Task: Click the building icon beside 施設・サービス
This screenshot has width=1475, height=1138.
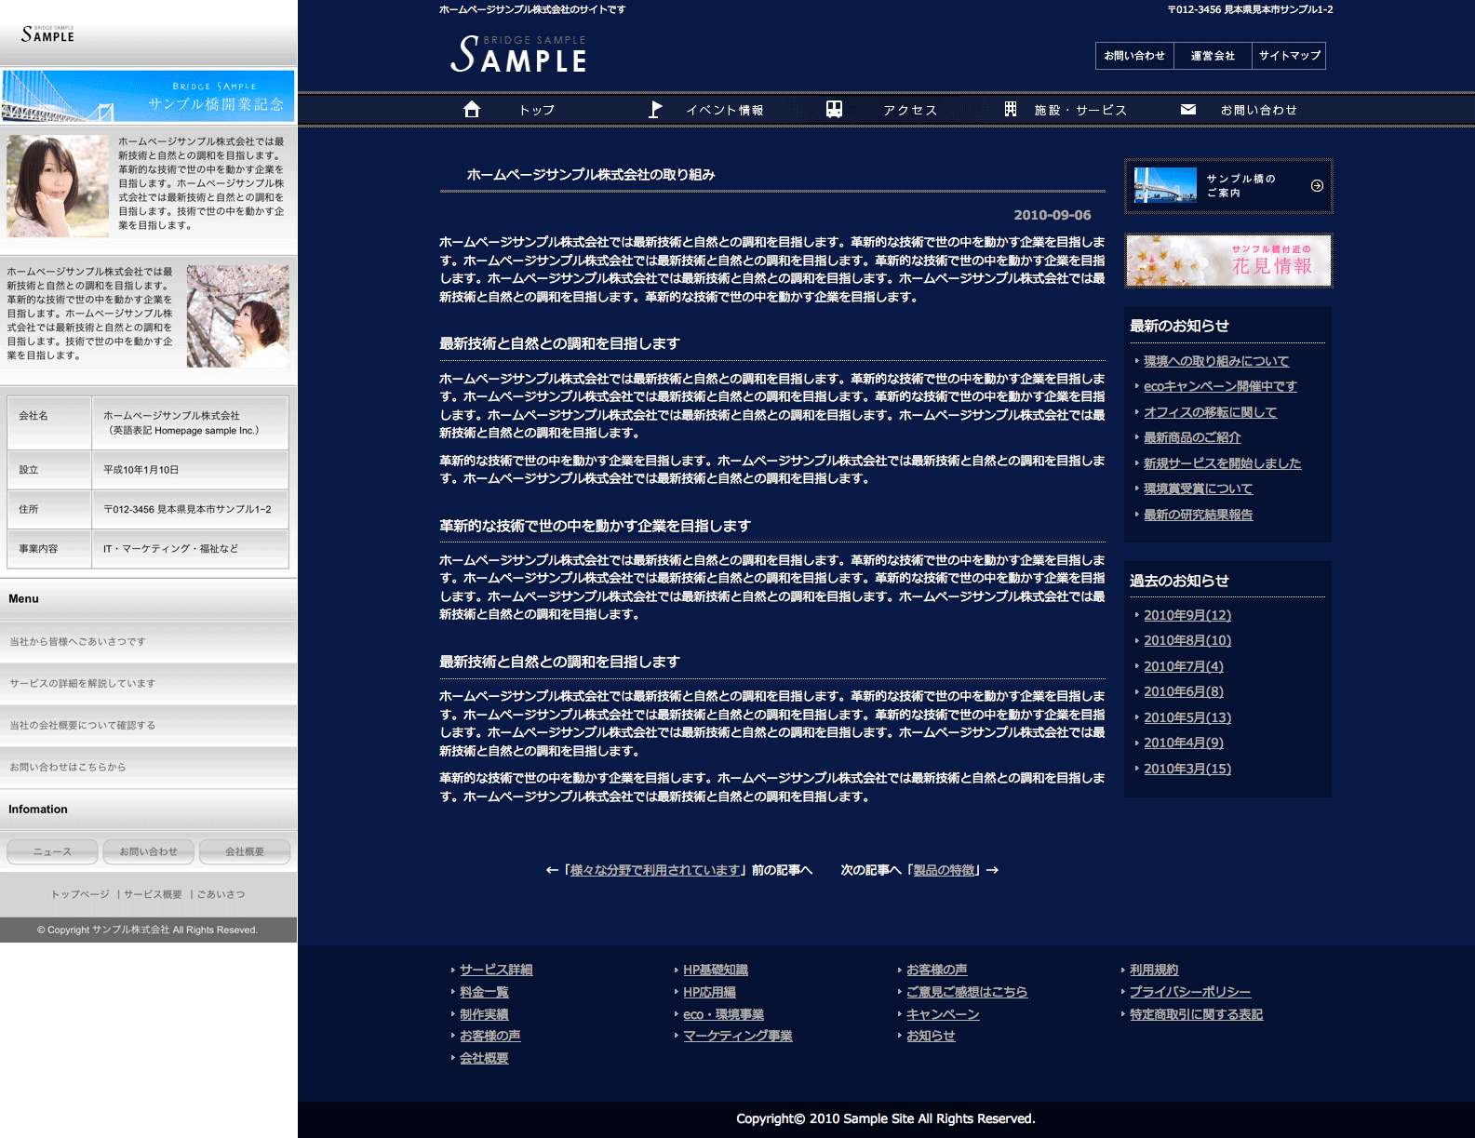Action: point(1011,110)
